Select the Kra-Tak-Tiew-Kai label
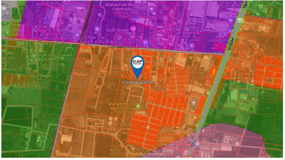 tap(182, 33)
